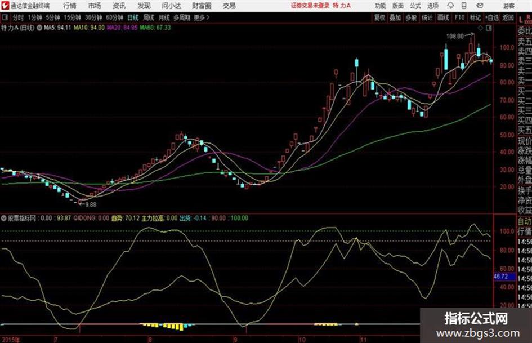Image resolution: width=532 pixels, height=343 pixels.
Task: Open the 市场 menu
Action: pyautogui.click(x=95, y=6)
